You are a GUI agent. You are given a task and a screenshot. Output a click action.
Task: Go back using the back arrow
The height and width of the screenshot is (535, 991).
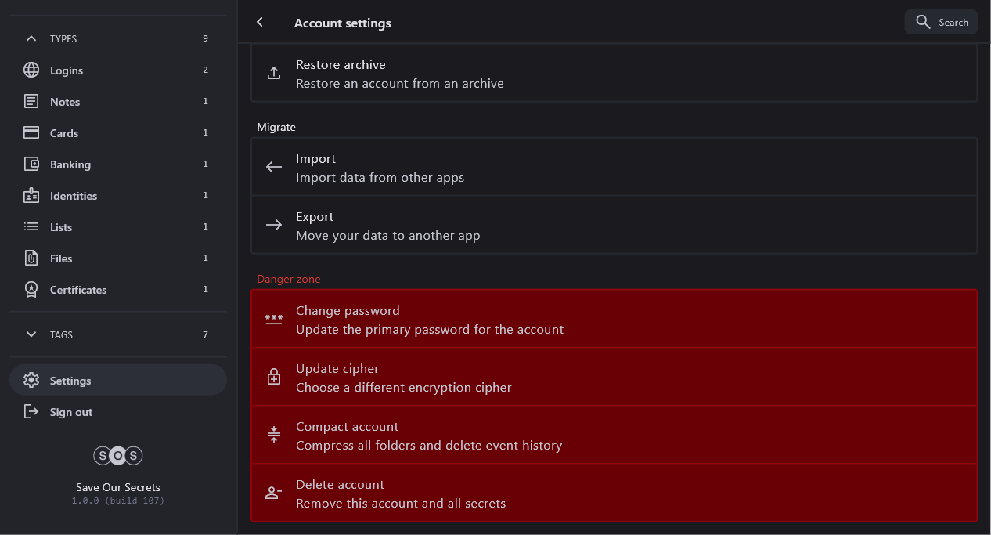[260, 23]
